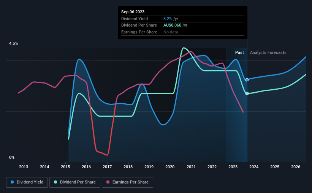This screenshot has width=312, height=193.
Task: Click the Dividend Per Share tooltip row label
Action: [139, 25]
